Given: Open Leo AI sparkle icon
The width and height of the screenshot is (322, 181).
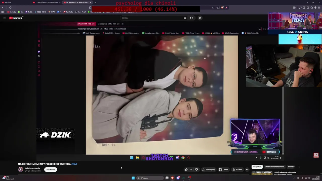Looking at the screenshot, I should (312, 8).
